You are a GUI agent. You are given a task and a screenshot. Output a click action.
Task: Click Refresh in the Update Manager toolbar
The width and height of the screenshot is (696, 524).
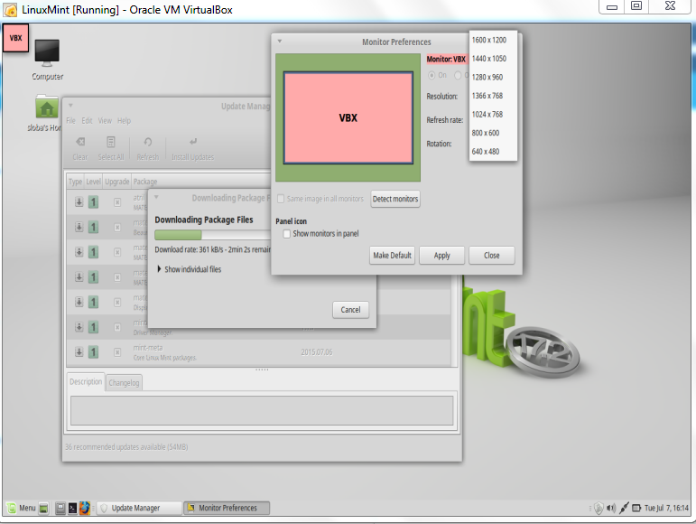pyautogui.click(x=147, y=149)
